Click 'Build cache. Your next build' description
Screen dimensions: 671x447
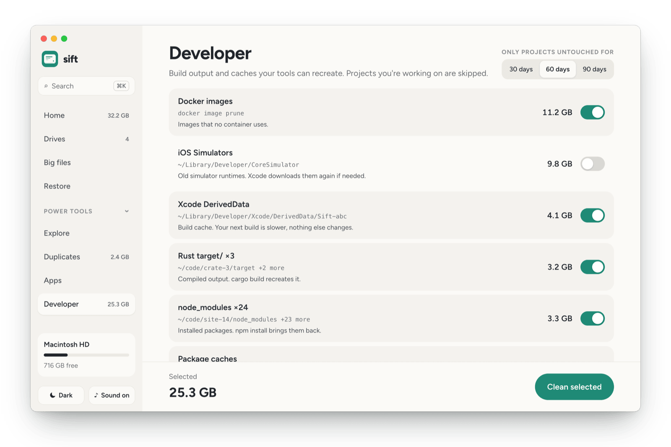click(x=265, y=228)
